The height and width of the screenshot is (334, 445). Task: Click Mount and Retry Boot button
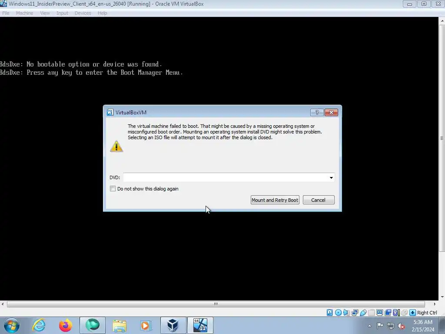pyautogui.click(x=275, y=200)
